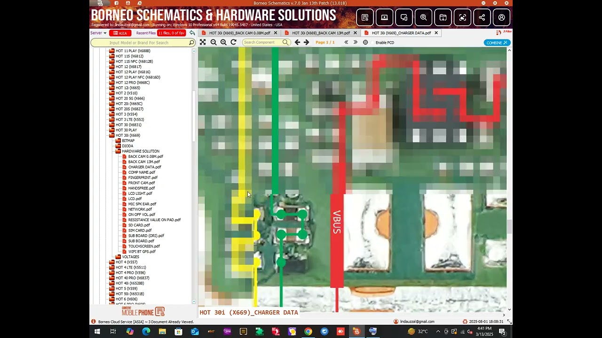This screenshot has width=602, height=338.
Task: Collapse the HOT 30i (X669) folder
Action: [112, 135]
